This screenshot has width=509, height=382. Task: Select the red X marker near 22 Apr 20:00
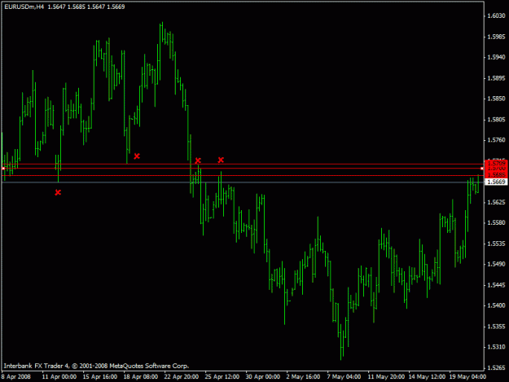coord(198,160)
